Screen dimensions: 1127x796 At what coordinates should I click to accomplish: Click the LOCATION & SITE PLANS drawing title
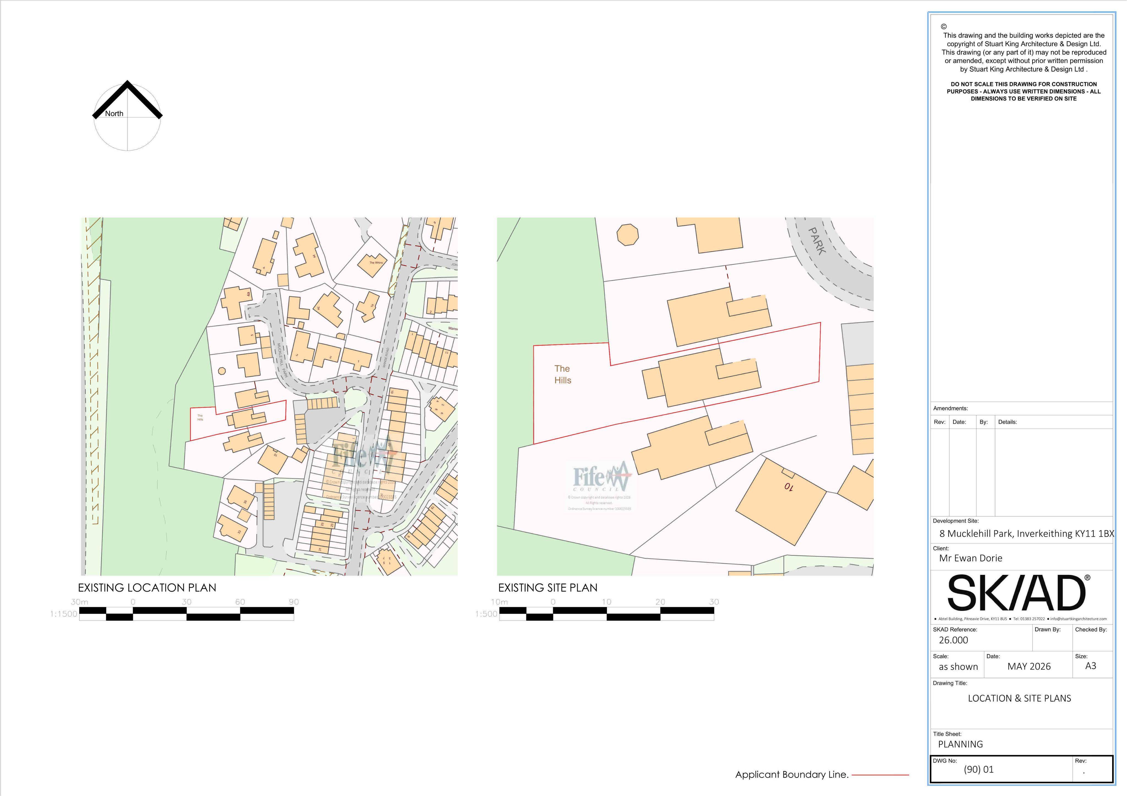pos(1019,698)
